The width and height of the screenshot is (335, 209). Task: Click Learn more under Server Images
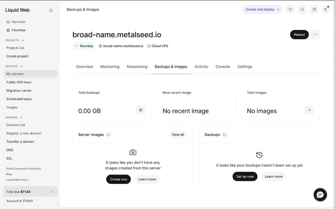147,179
